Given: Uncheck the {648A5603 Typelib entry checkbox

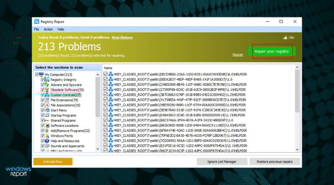Looking at the screenshot, I should [105, 115].
